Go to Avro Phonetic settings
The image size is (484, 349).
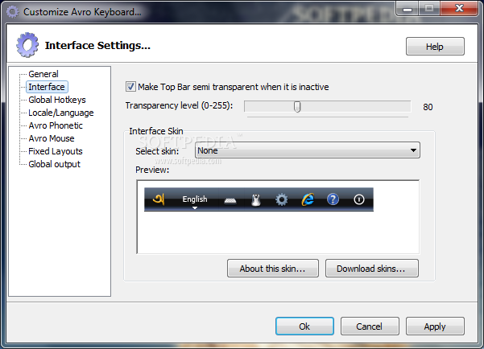pyautogui.click(x=56, y=125)
